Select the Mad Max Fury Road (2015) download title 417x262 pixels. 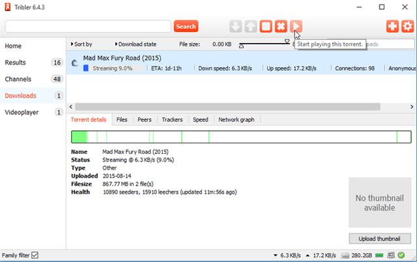(122, 58)
